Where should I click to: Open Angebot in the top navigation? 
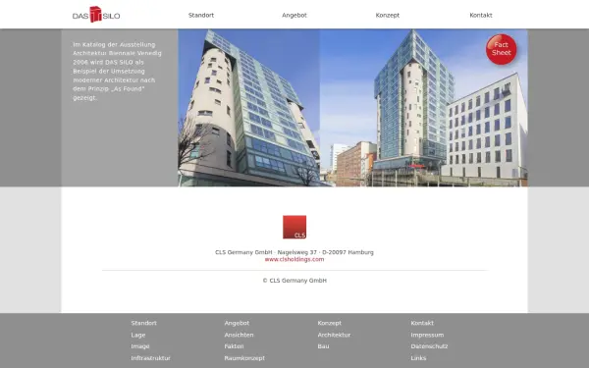click(294, 16)
